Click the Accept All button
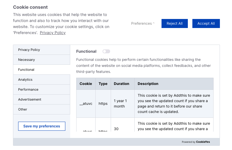This screenshot has height=150, width=232. [x=206, y=23]
